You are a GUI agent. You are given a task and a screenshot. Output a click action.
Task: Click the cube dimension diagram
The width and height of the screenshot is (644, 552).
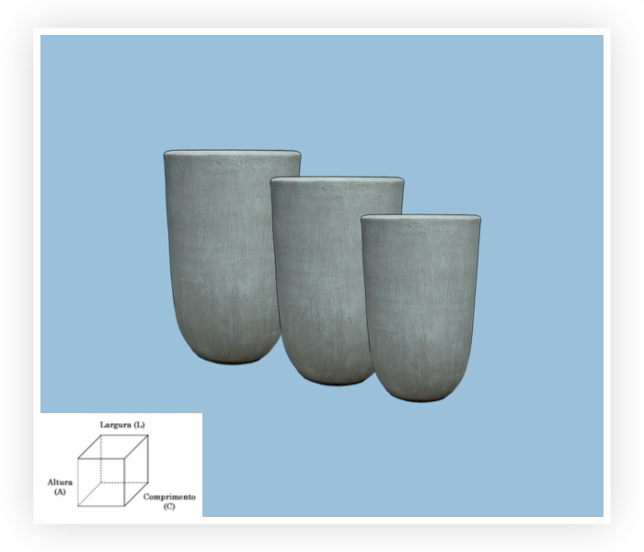[x=113, y=469]
